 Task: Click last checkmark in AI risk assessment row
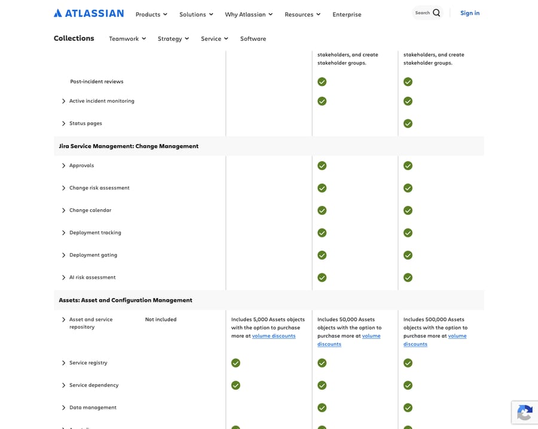point(408,277)
